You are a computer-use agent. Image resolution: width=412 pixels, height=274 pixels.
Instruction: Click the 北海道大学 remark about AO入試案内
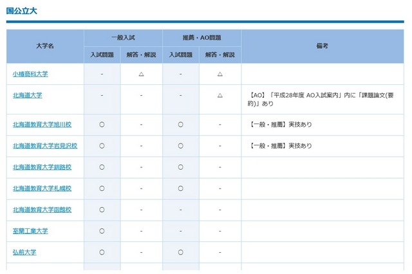[321, 100]
